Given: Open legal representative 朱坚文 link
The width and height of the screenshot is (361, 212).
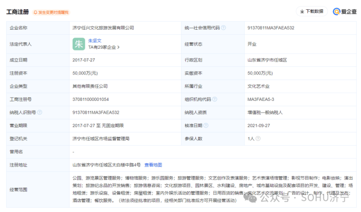Looking at the screenshot, I should [x=95, y=40].
